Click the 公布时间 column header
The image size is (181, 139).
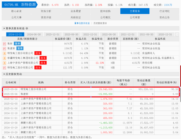(11, 82)
